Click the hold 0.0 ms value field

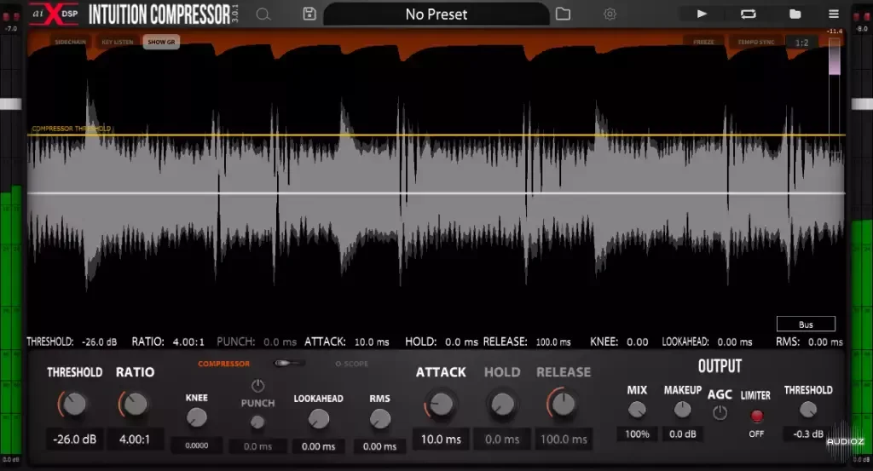[502, 439]
